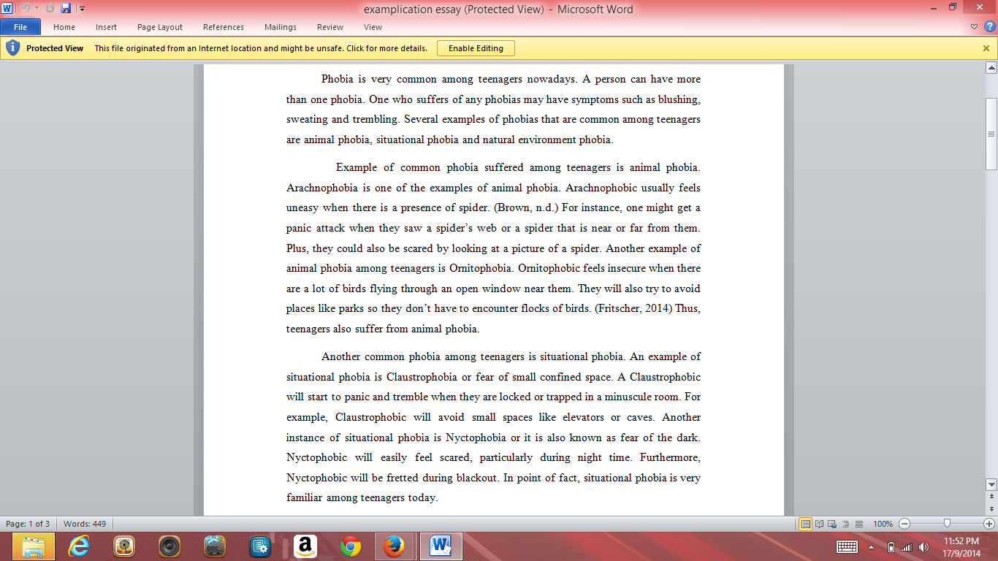Switch to the Insert ribbon tab

point(106,27)
